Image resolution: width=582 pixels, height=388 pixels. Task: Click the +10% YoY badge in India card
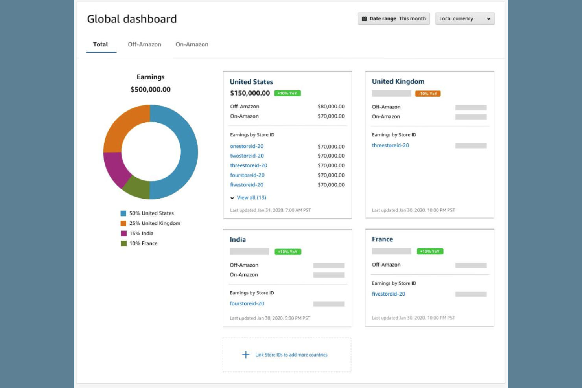[288, 252]
